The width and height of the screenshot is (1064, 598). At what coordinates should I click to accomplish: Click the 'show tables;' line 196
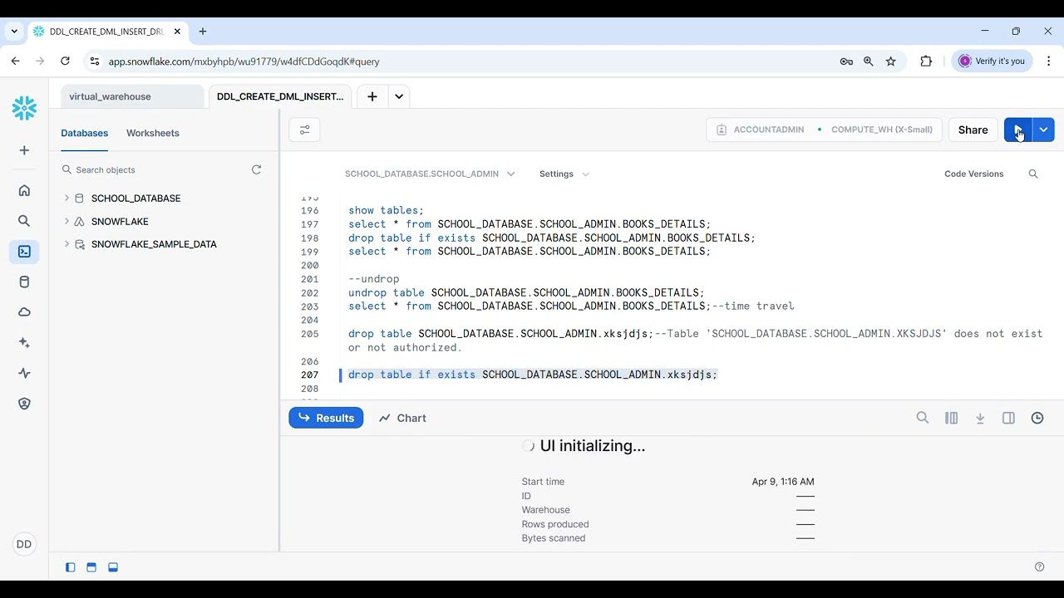(x=386, y=210)
